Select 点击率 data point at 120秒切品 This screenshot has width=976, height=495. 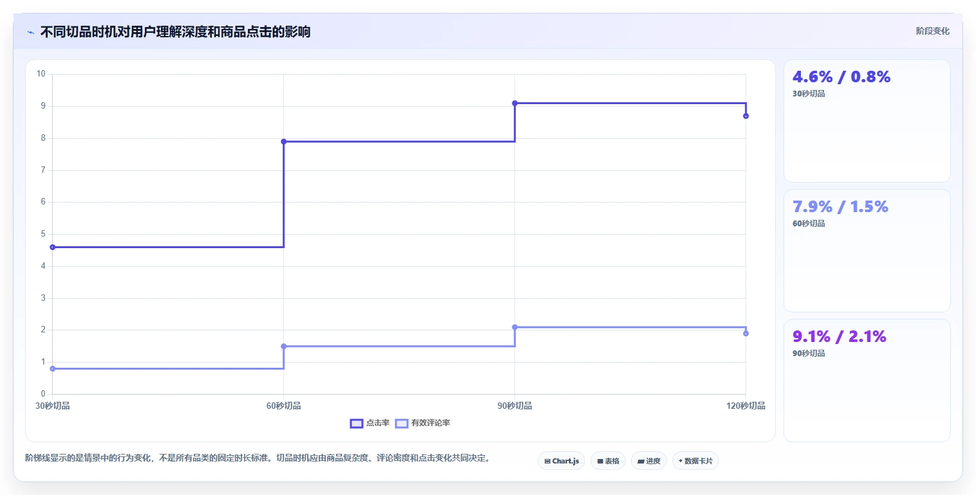click(x=746, y=116)
